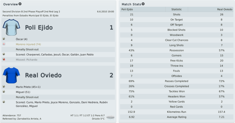Sort by the Statistic column header
The height and width of the screenshot is (123, 235).
[177, 9]
